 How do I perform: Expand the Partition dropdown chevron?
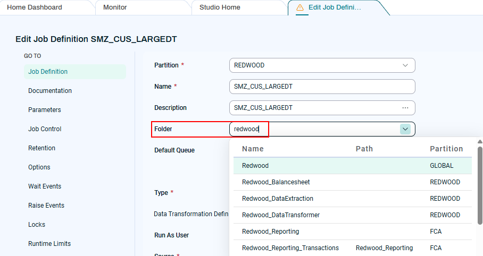pos(405,65)
